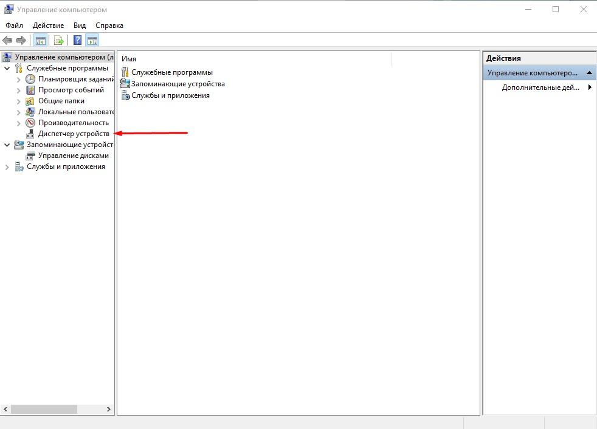Viewport: 597px width, 429px height.
Task: Click the Локальные пользователи icon
Action: (30, 112)
